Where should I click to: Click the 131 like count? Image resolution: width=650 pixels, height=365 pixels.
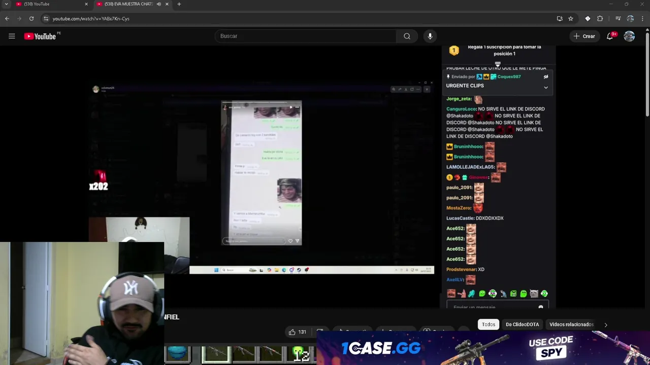tap(302, 332)
